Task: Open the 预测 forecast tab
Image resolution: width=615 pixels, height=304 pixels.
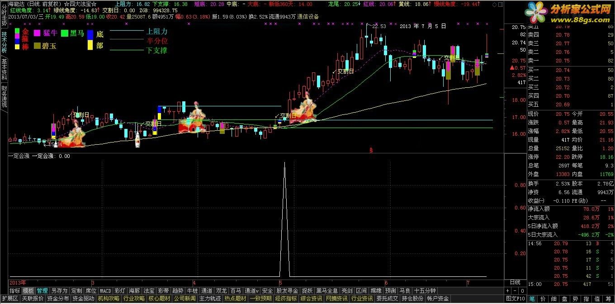Action: click(x=390, y=290)
